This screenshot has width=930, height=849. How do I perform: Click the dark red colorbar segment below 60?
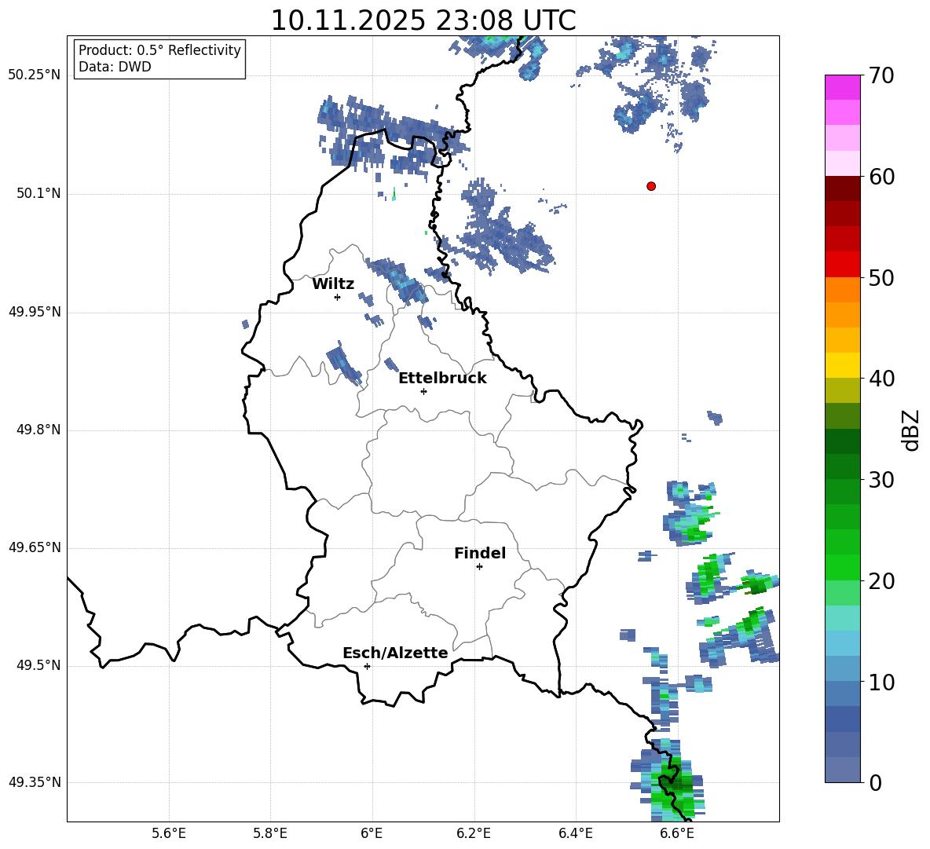click(x=842, y=188)
